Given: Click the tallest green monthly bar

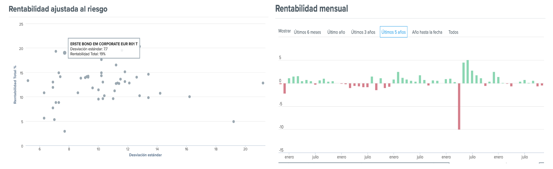Looking at the screenshot, I should click(x=468, y=72).
